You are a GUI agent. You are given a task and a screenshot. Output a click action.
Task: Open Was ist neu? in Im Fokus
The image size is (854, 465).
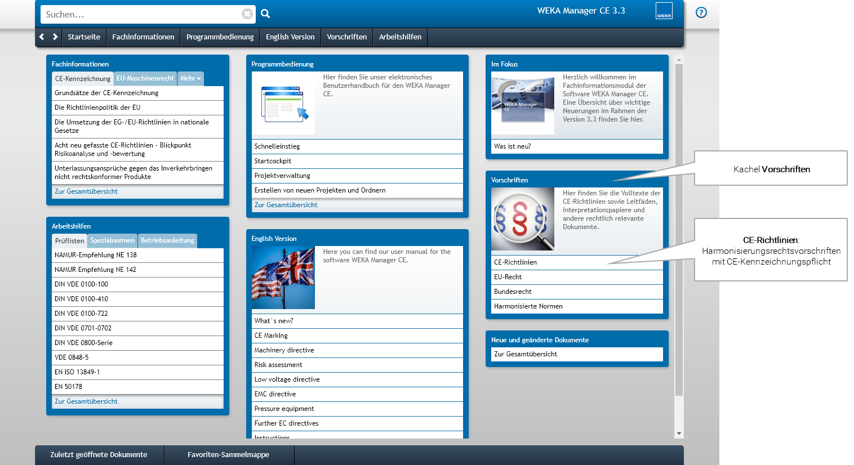coord(512,146)
